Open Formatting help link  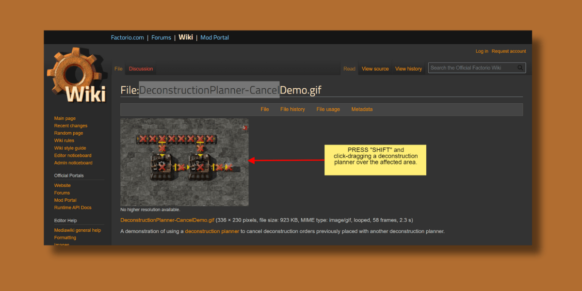coord(65,238)
